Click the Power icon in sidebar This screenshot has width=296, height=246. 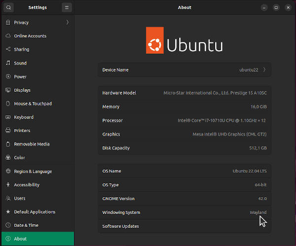[x=8, y=76]
